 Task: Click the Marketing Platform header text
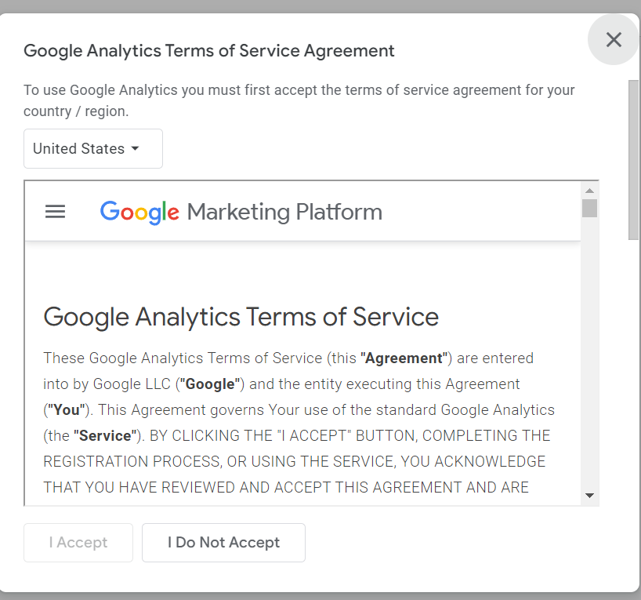coord(284,212)
